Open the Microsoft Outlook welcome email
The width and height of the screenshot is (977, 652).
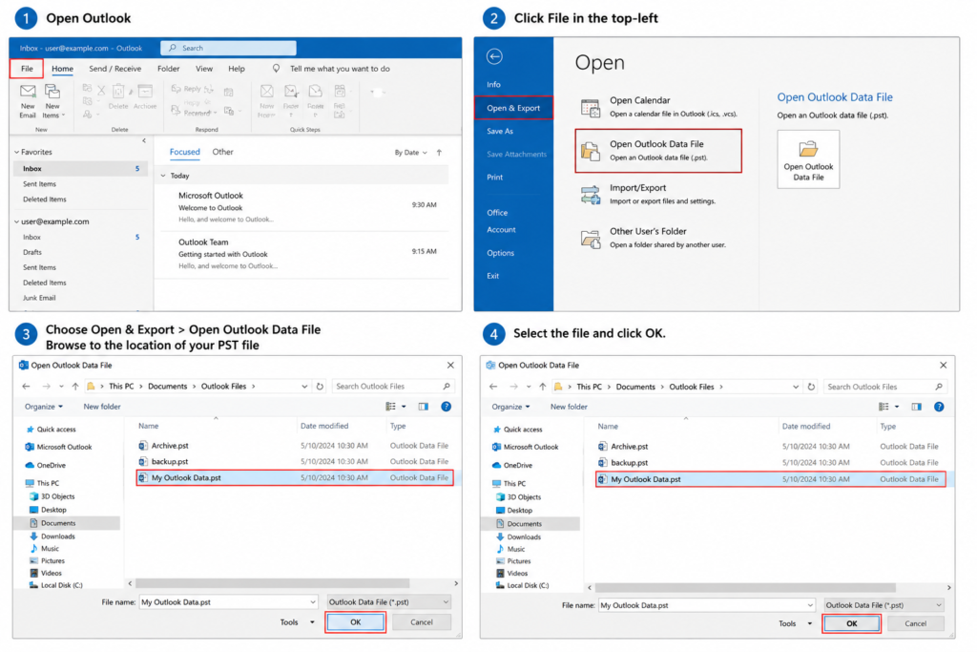[303, 206]
